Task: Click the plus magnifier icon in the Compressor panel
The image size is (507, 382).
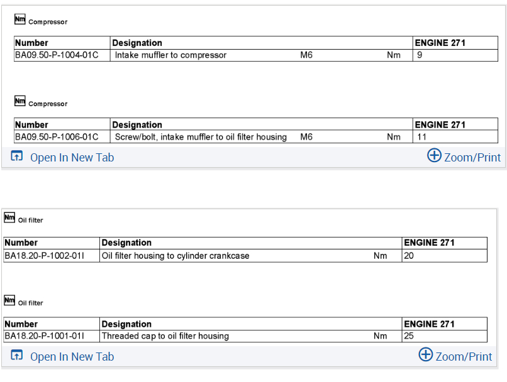Action: [434, 156]
